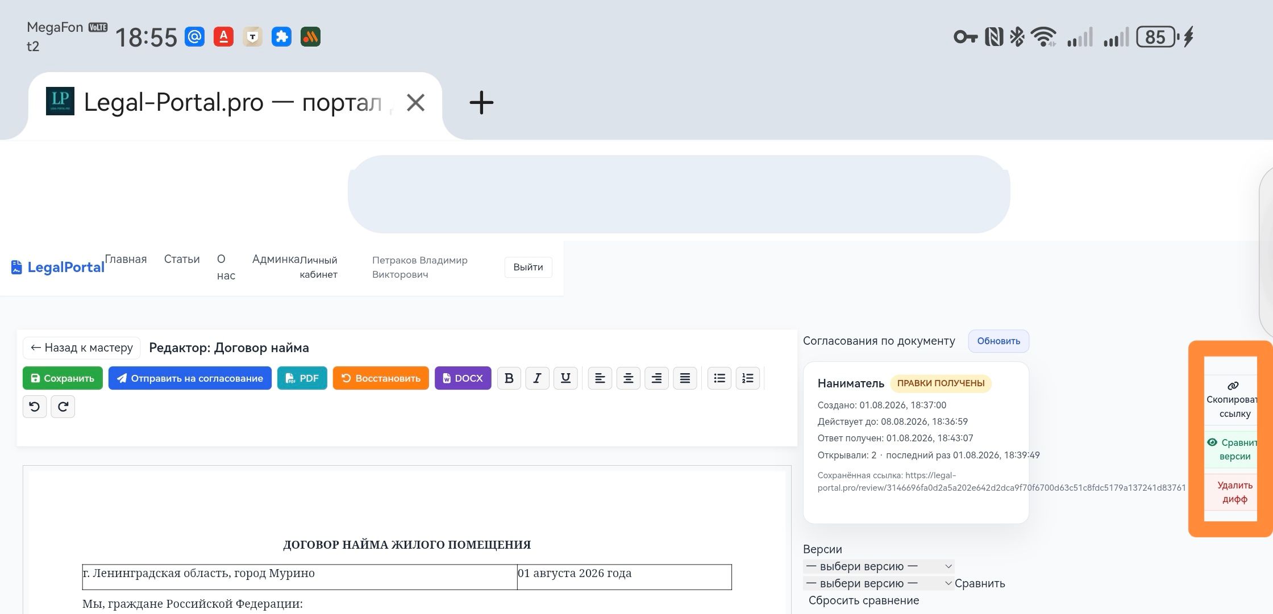Screen dimensions: 1273x614
Task: Copy the review link (Скопировать ссылку)
Action: coord(1232,400)
